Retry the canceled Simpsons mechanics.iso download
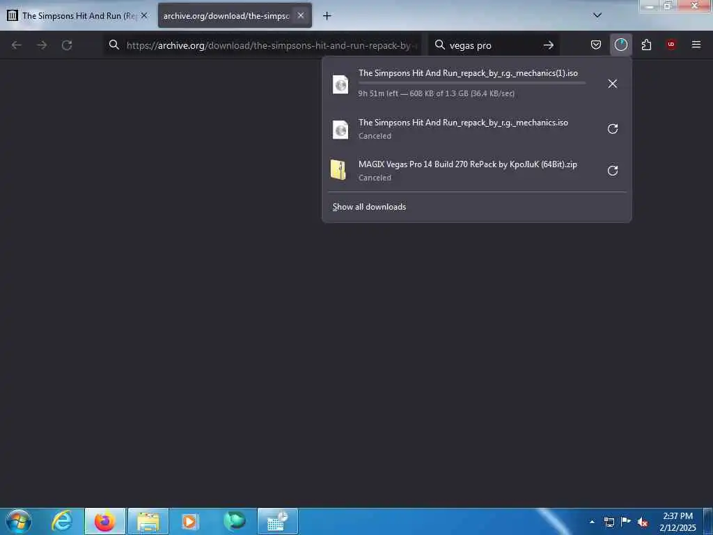The height and width of the screenshot is (535, 713). (x=613, y=129)
